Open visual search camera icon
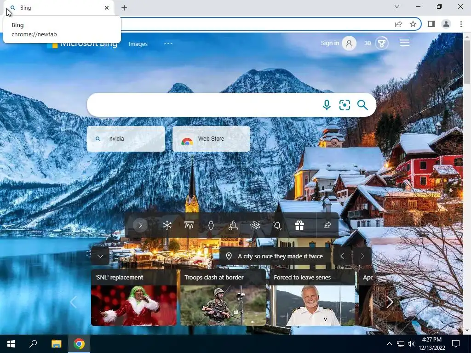Viewport: 471px width, 353px height. pos(345,105)
